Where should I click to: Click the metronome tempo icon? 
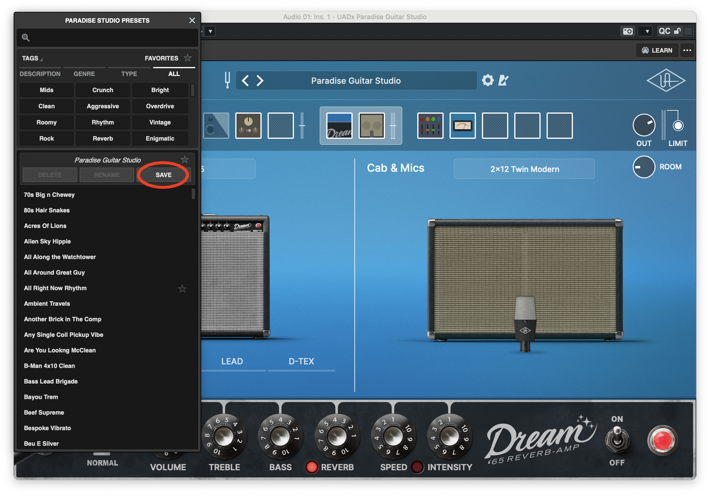tap(503, 80)
